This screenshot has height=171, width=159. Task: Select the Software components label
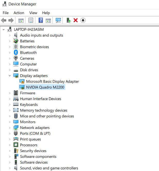tap(38, 157)
